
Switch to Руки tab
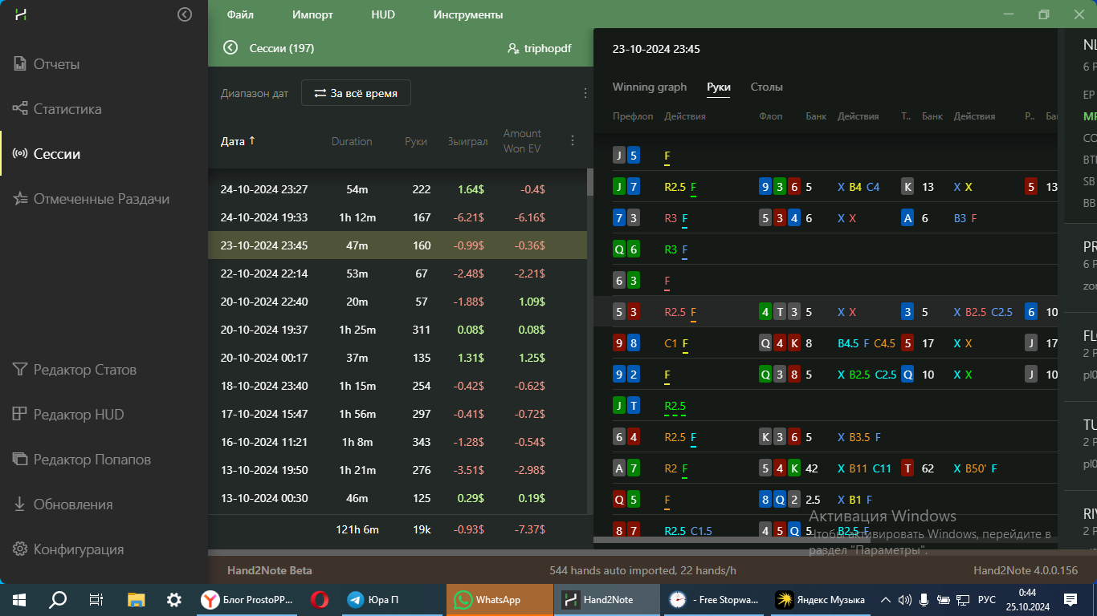pos(719,87)
